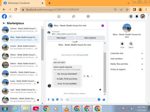The height and width of the screenshot is (112, 150).
Task: Open Allison 3beds 3baths chat
Action: 20,65
